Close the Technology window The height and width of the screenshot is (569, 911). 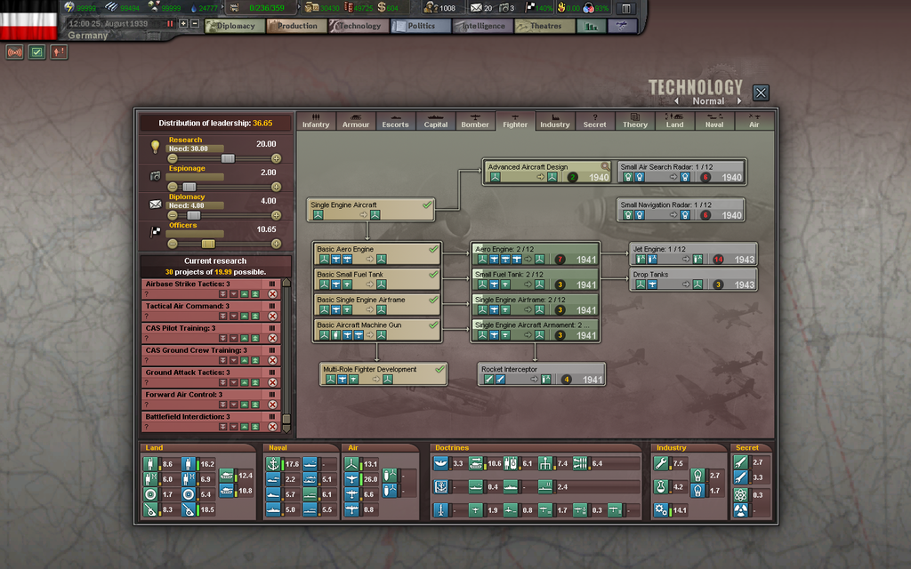pos(761,92)
